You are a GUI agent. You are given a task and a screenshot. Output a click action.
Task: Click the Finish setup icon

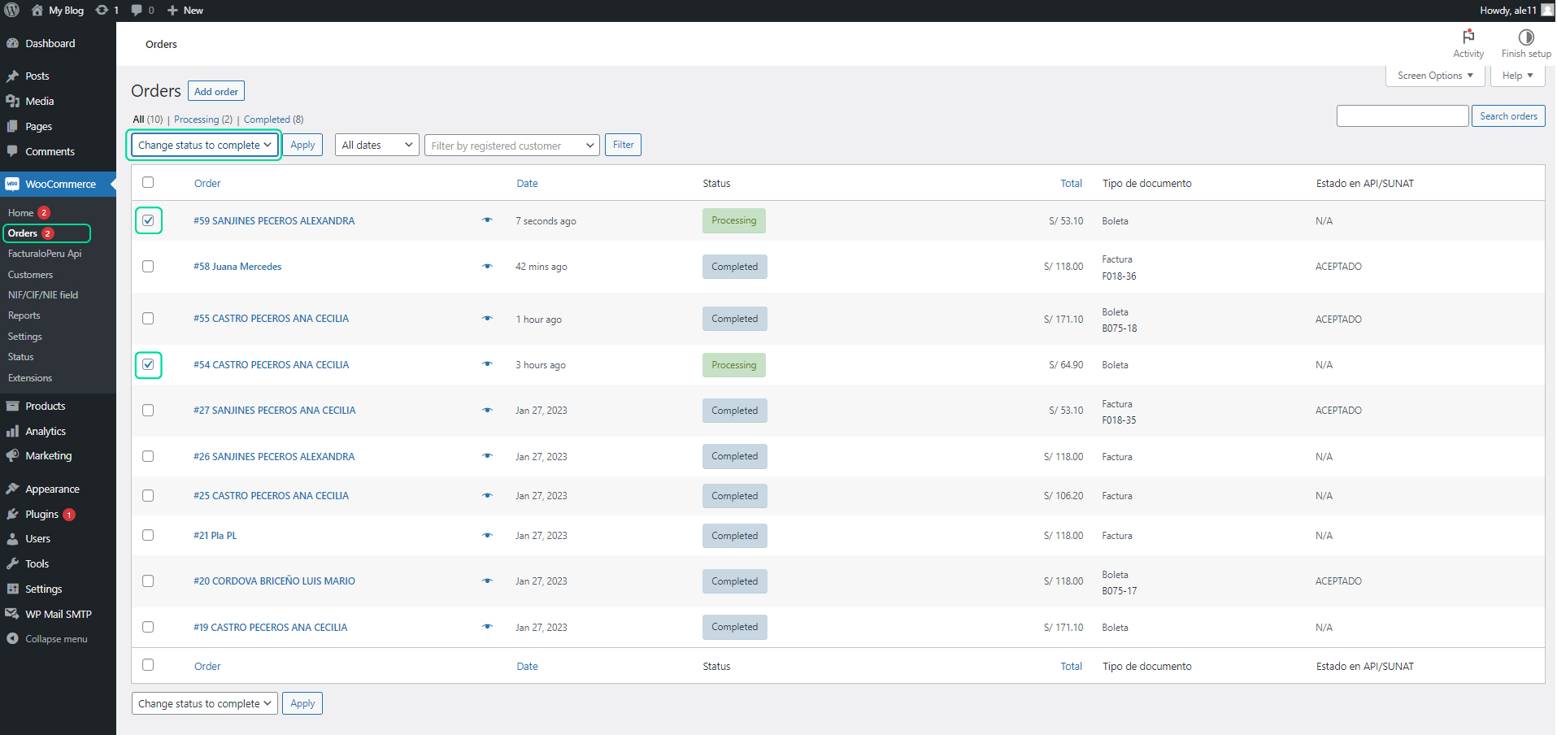coord(1525,37)
